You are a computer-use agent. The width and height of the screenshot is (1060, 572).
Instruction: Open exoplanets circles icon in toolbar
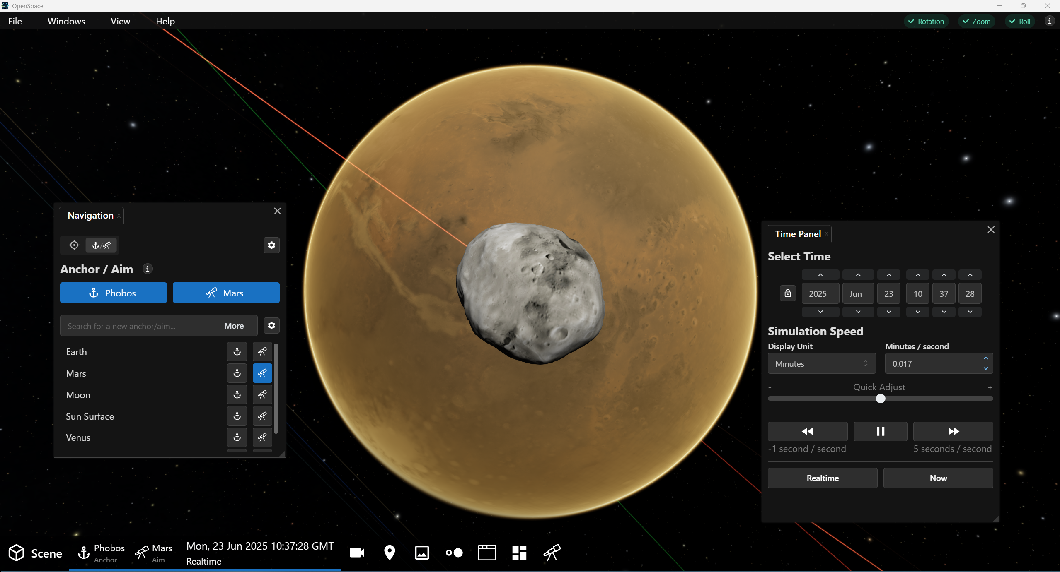[454, 553]
